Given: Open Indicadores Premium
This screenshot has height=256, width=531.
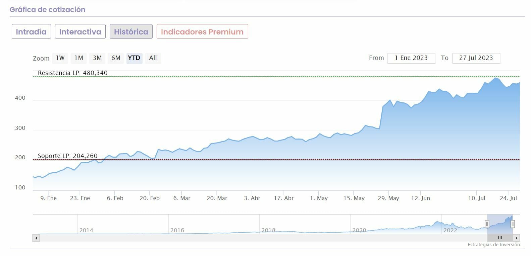Looking at the screenshot, I should point(202,32).
